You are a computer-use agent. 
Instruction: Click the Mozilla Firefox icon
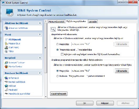click(6, 67)
